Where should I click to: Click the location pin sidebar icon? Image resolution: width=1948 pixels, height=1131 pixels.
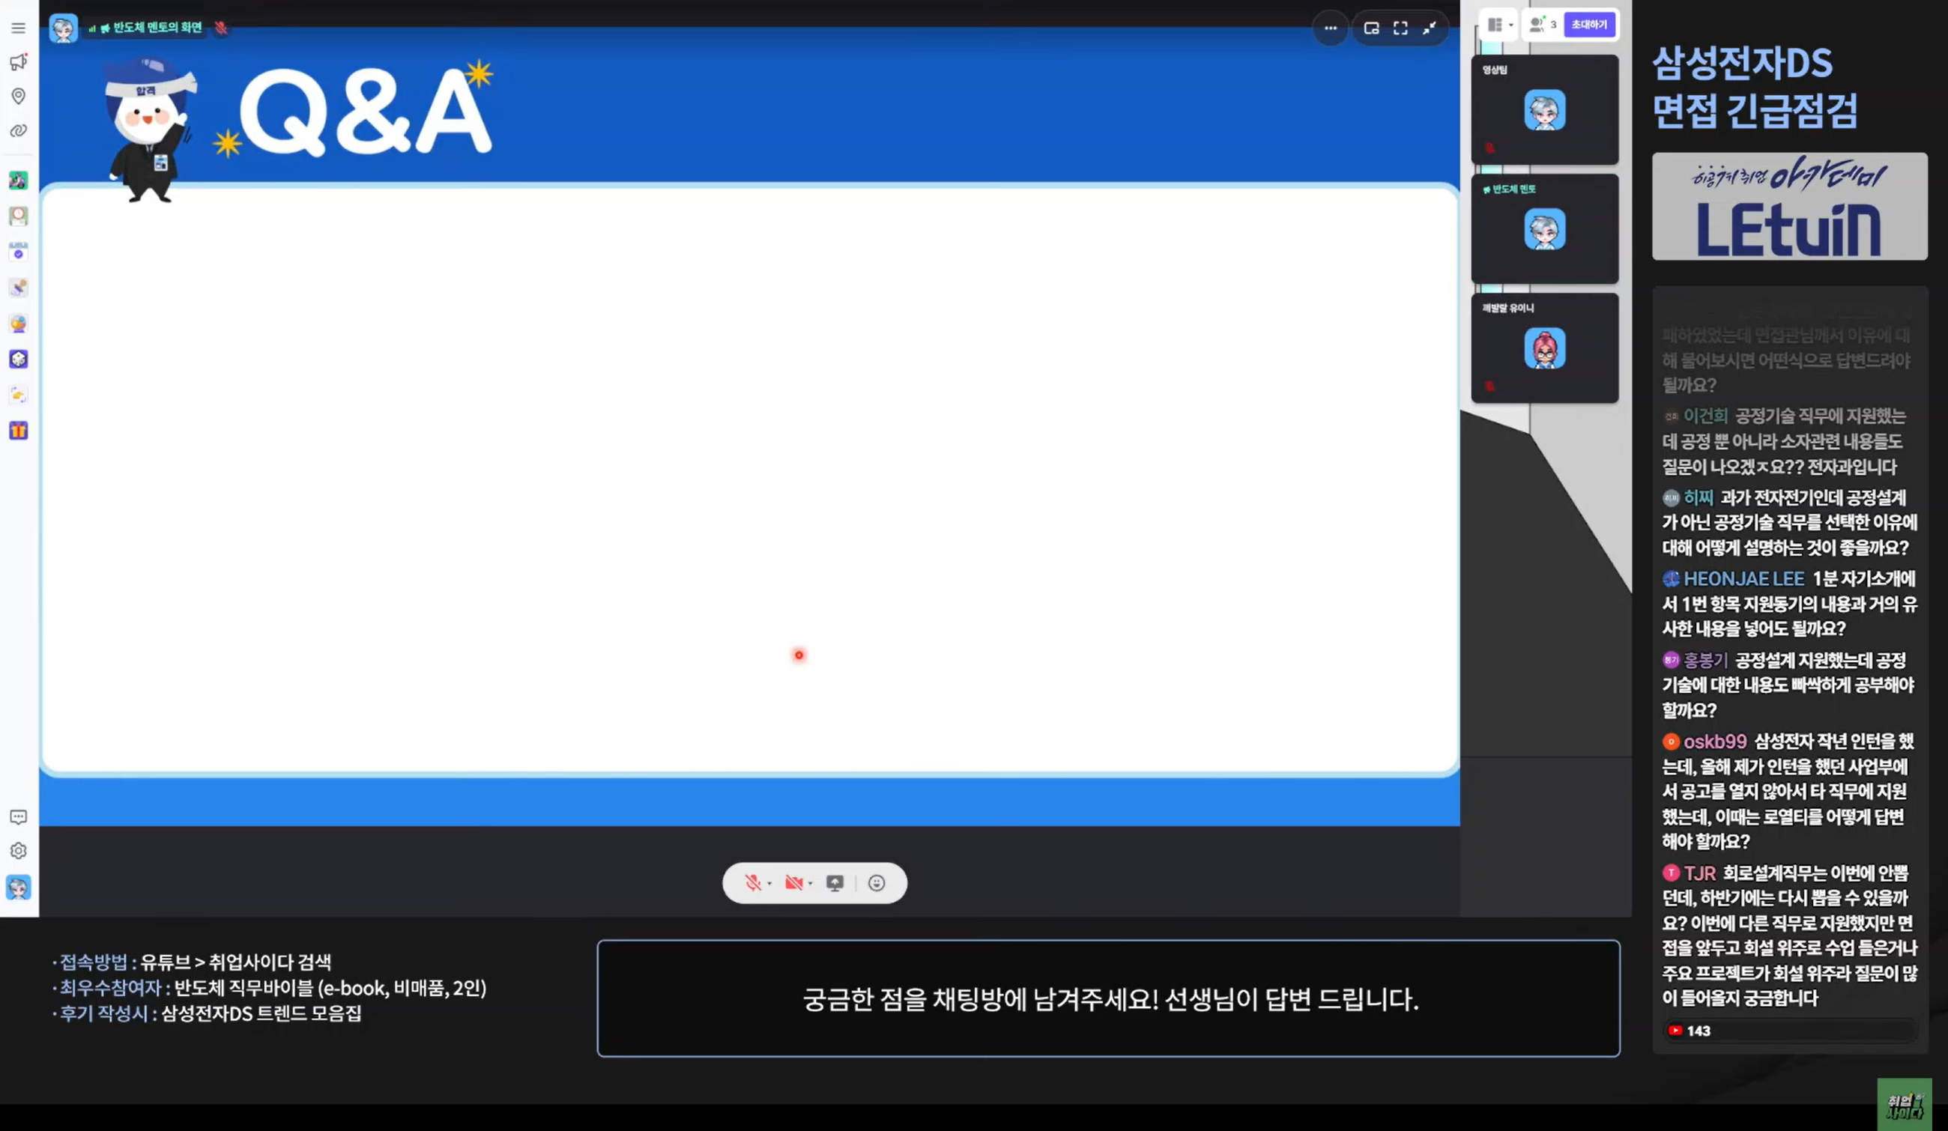pyautogui.click(x=19, y=96)
